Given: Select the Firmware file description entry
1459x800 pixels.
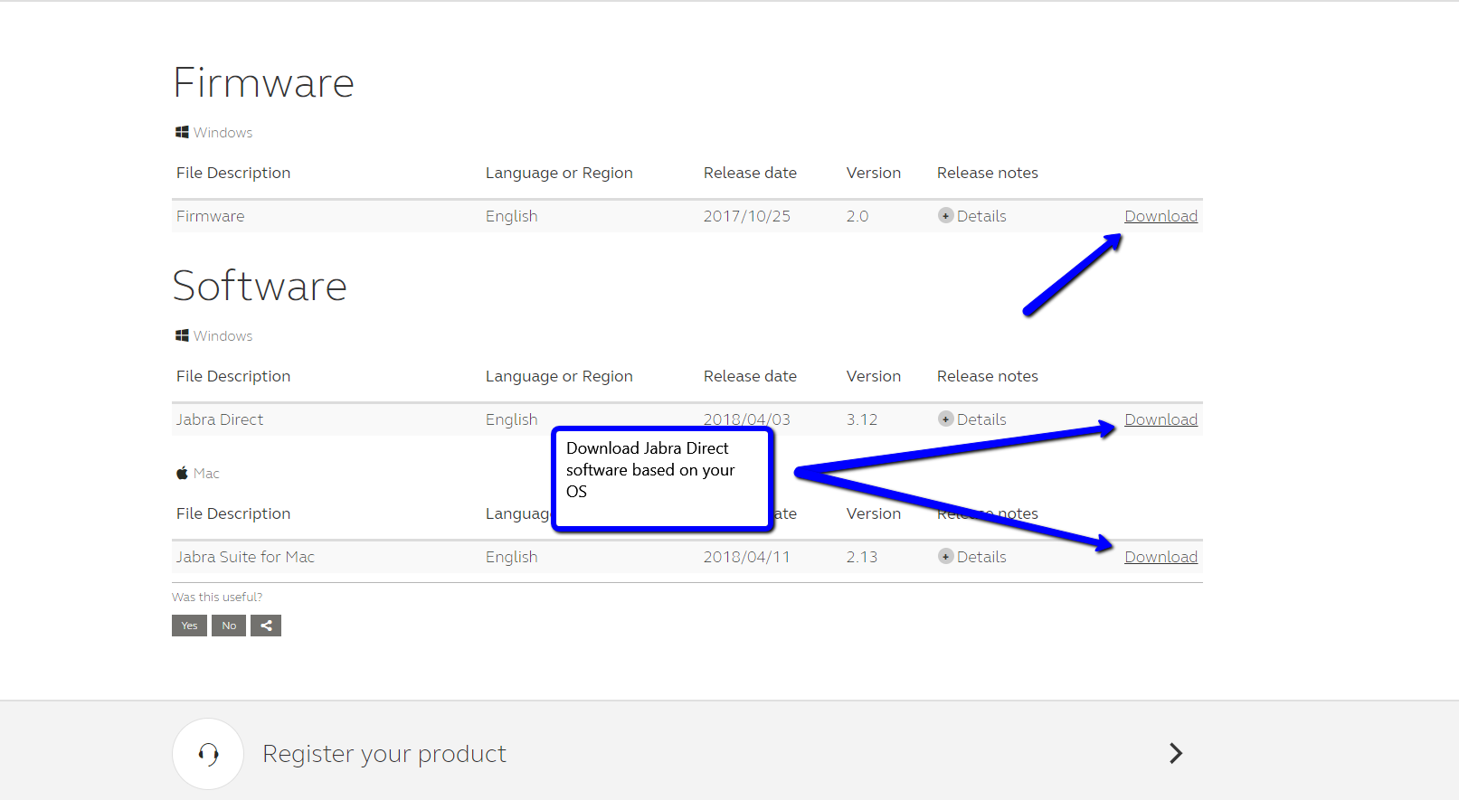Looking at the screenshot, I should (211, 216).
